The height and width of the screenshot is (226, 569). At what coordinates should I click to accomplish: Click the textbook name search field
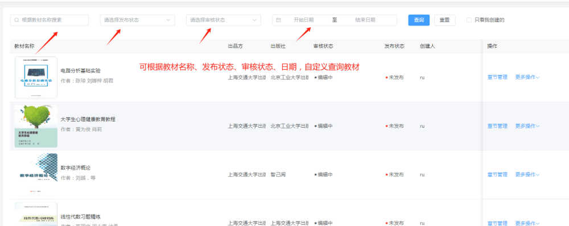[x=50, y=20]
